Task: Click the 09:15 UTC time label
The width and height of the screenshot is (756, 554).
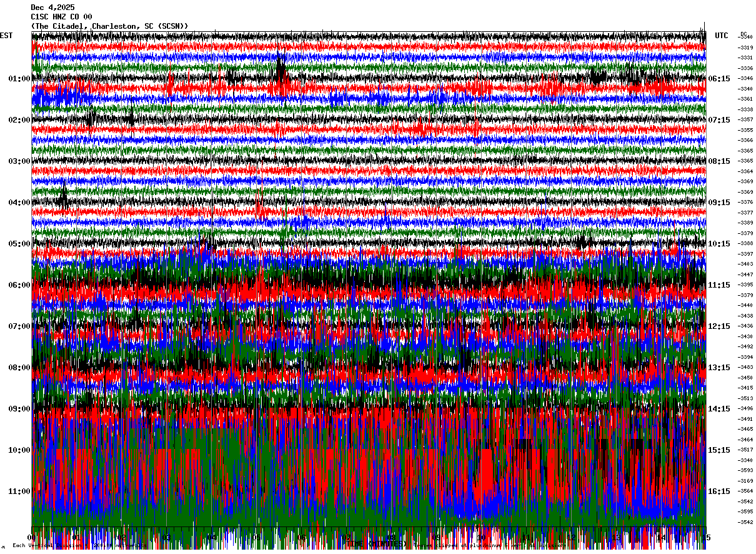Action: click(x=719, y=203)
